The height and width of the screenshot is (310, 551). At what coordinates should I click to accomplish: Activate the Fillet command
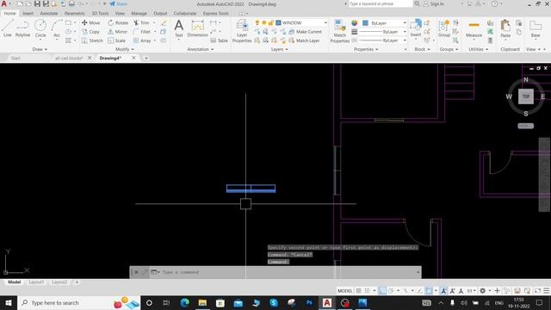pos(142,32)
